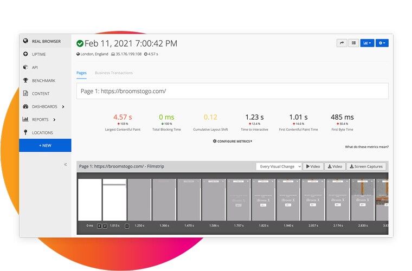Switch to Business Transactions tab
The width and height of the screenshot is (412, 271).
coord(114,73)
